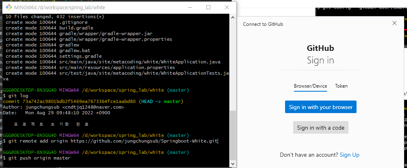Click the gradlew.bat line
407x168 pixels.
pos(48,50)
